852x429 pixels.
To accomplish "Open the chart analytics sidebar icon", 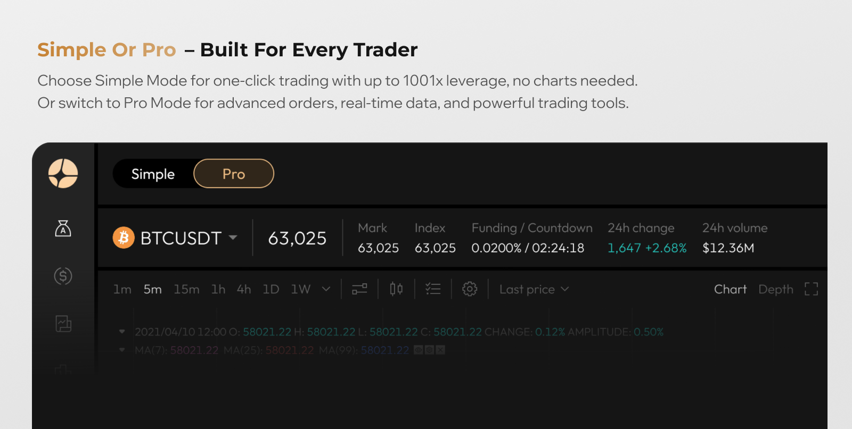I will click(63, 323).
